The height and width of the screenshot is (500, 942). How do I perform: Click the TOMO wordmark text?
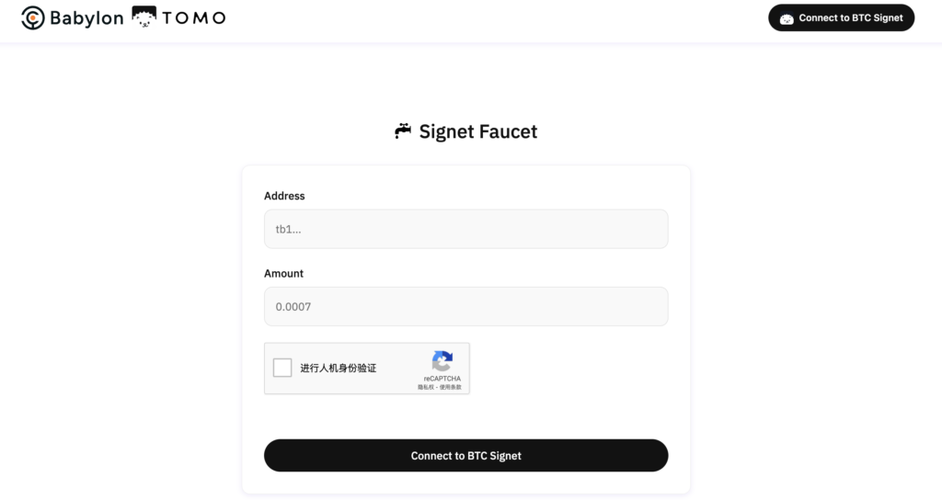pyautogui.click(x=193, y=17)
